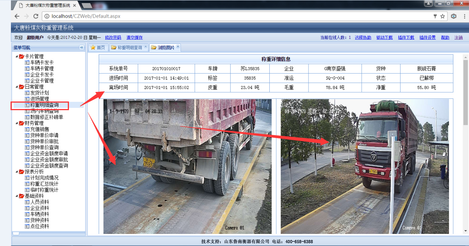469x246 pixels.
Task: Open the 远程协助 link
Action: tap(363, 38)
